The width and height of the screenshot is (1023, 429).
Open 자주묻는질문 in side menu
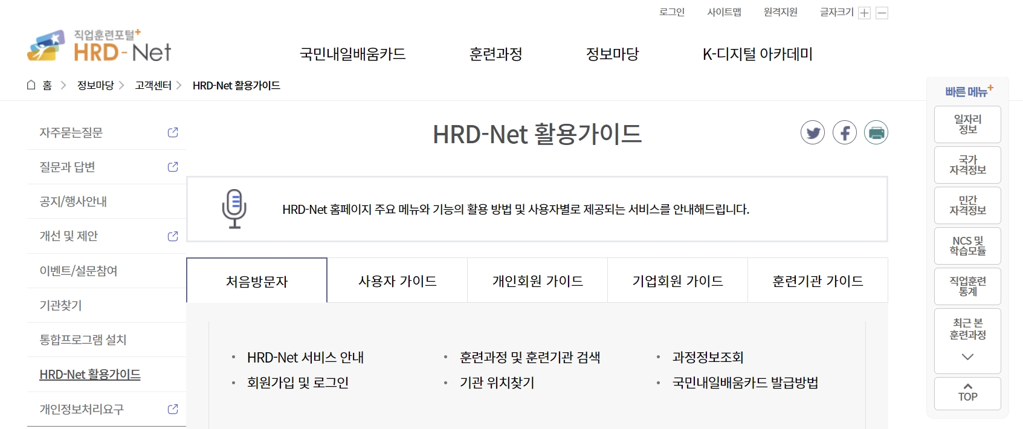pyautogui.click(x=71, y=132)
